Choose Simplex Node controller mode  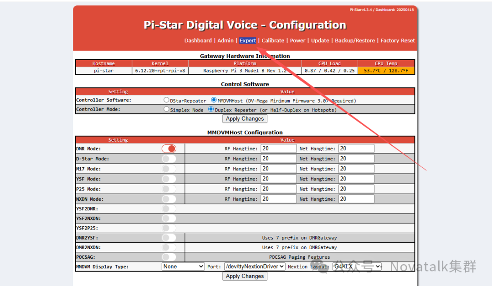tap(166, 109)
